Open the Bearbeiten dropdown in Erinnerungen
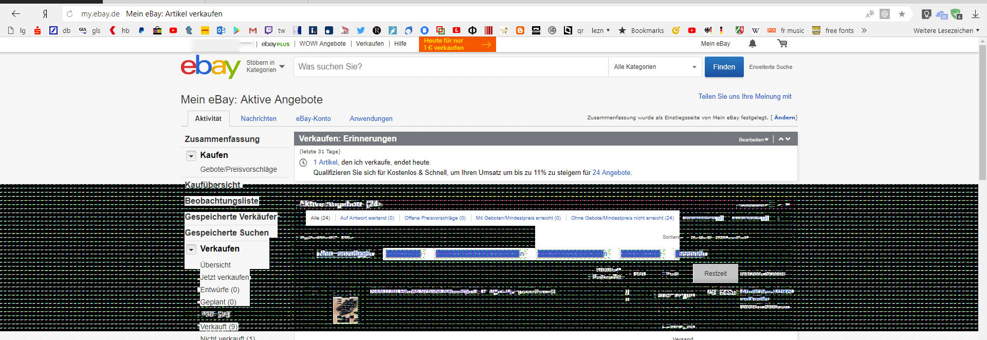Viewport: 987px width, 340px height. (x=754, y=139)
